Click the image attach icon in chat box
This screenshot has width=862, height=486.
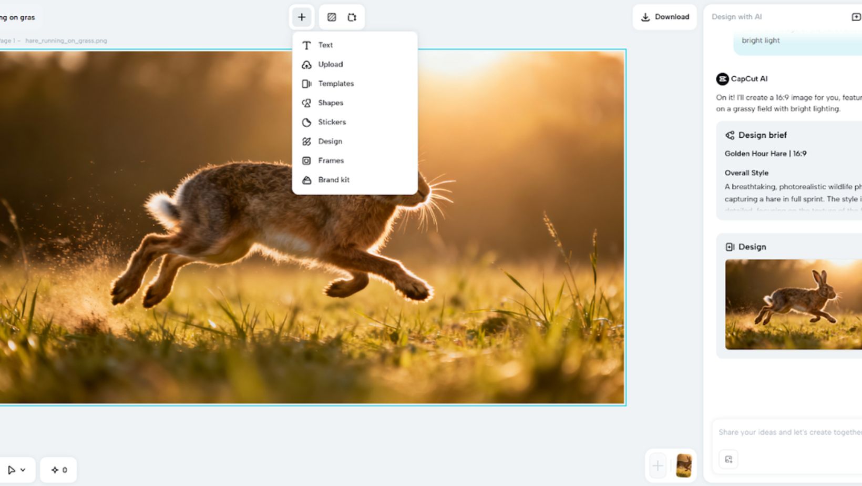[x=728, y=459]
